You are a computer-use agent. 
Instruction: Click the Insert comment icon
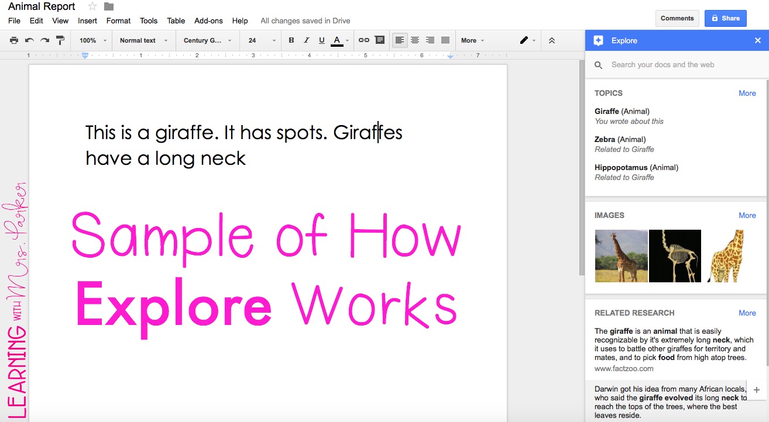(x=379, y=40)
